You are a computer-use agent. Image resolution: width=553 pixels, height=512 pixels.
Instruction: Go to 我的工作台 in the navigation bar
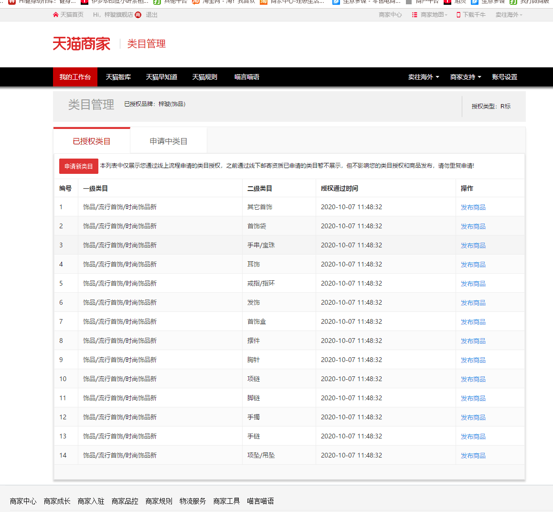75,77
